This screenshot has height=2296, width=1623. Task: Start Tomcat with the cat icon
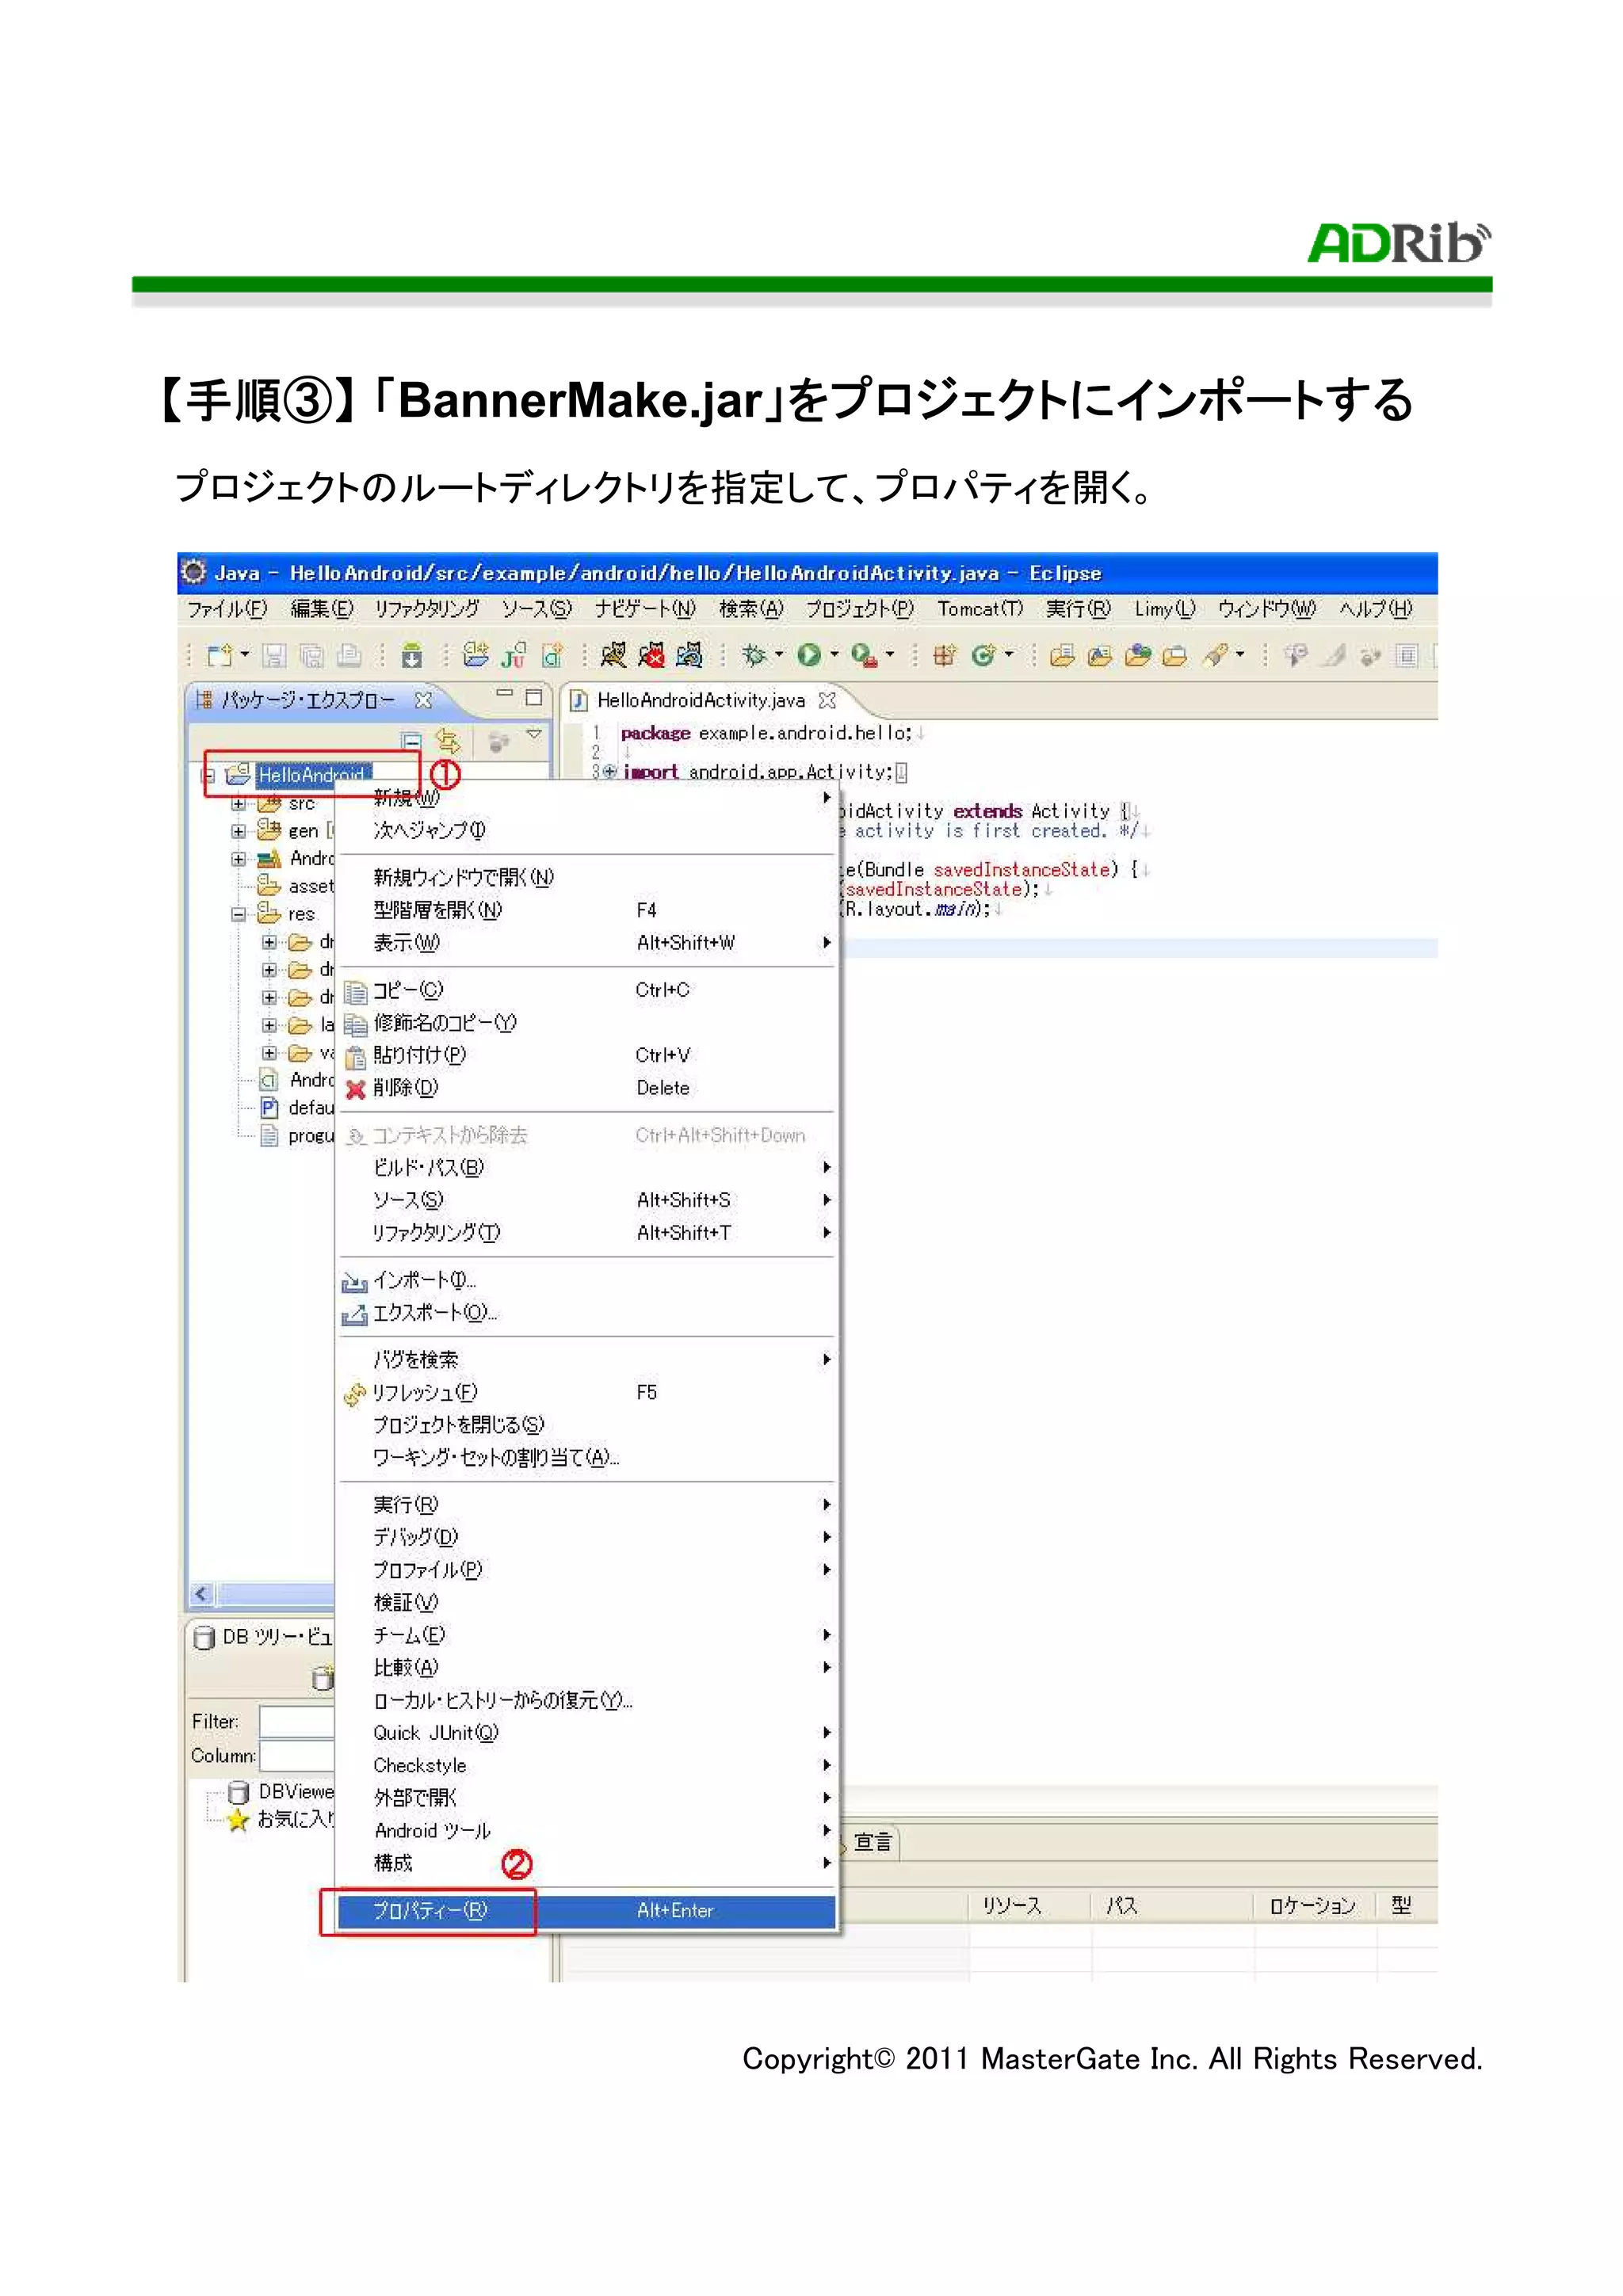613,656
